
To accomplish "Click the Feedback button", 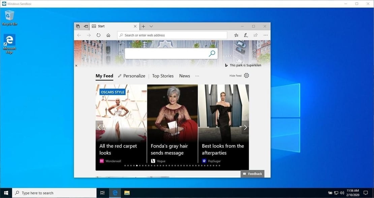I will coord(252,174).
